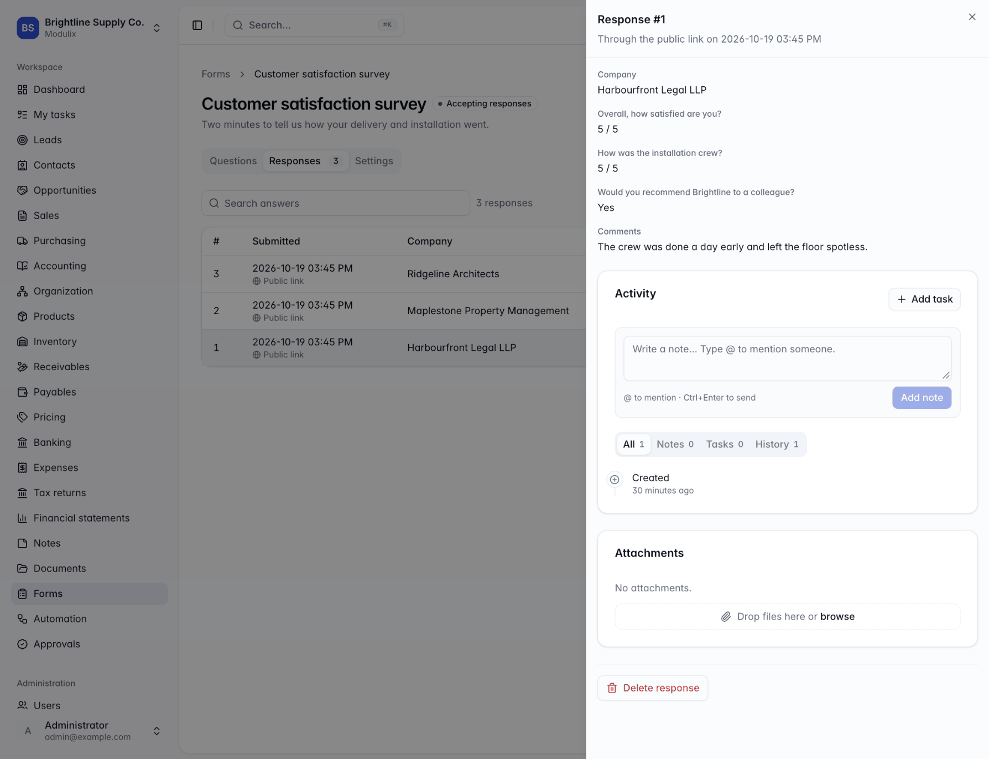The height and width of the screenshot is (759, 989).
Task: Open the Dashboard sidebar icon
Action: (22, 90)
